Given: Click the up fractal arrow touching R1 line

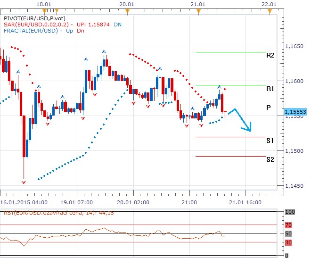Looking at the screenshot, I should point(219,87).
